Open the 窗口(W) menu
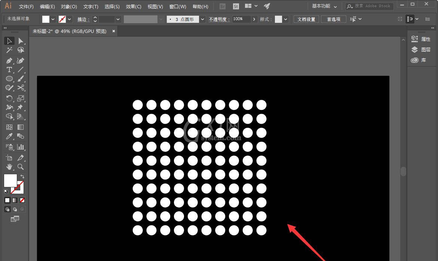The height and width of the screenshot is (261, 438). click(x=178, y=6)
